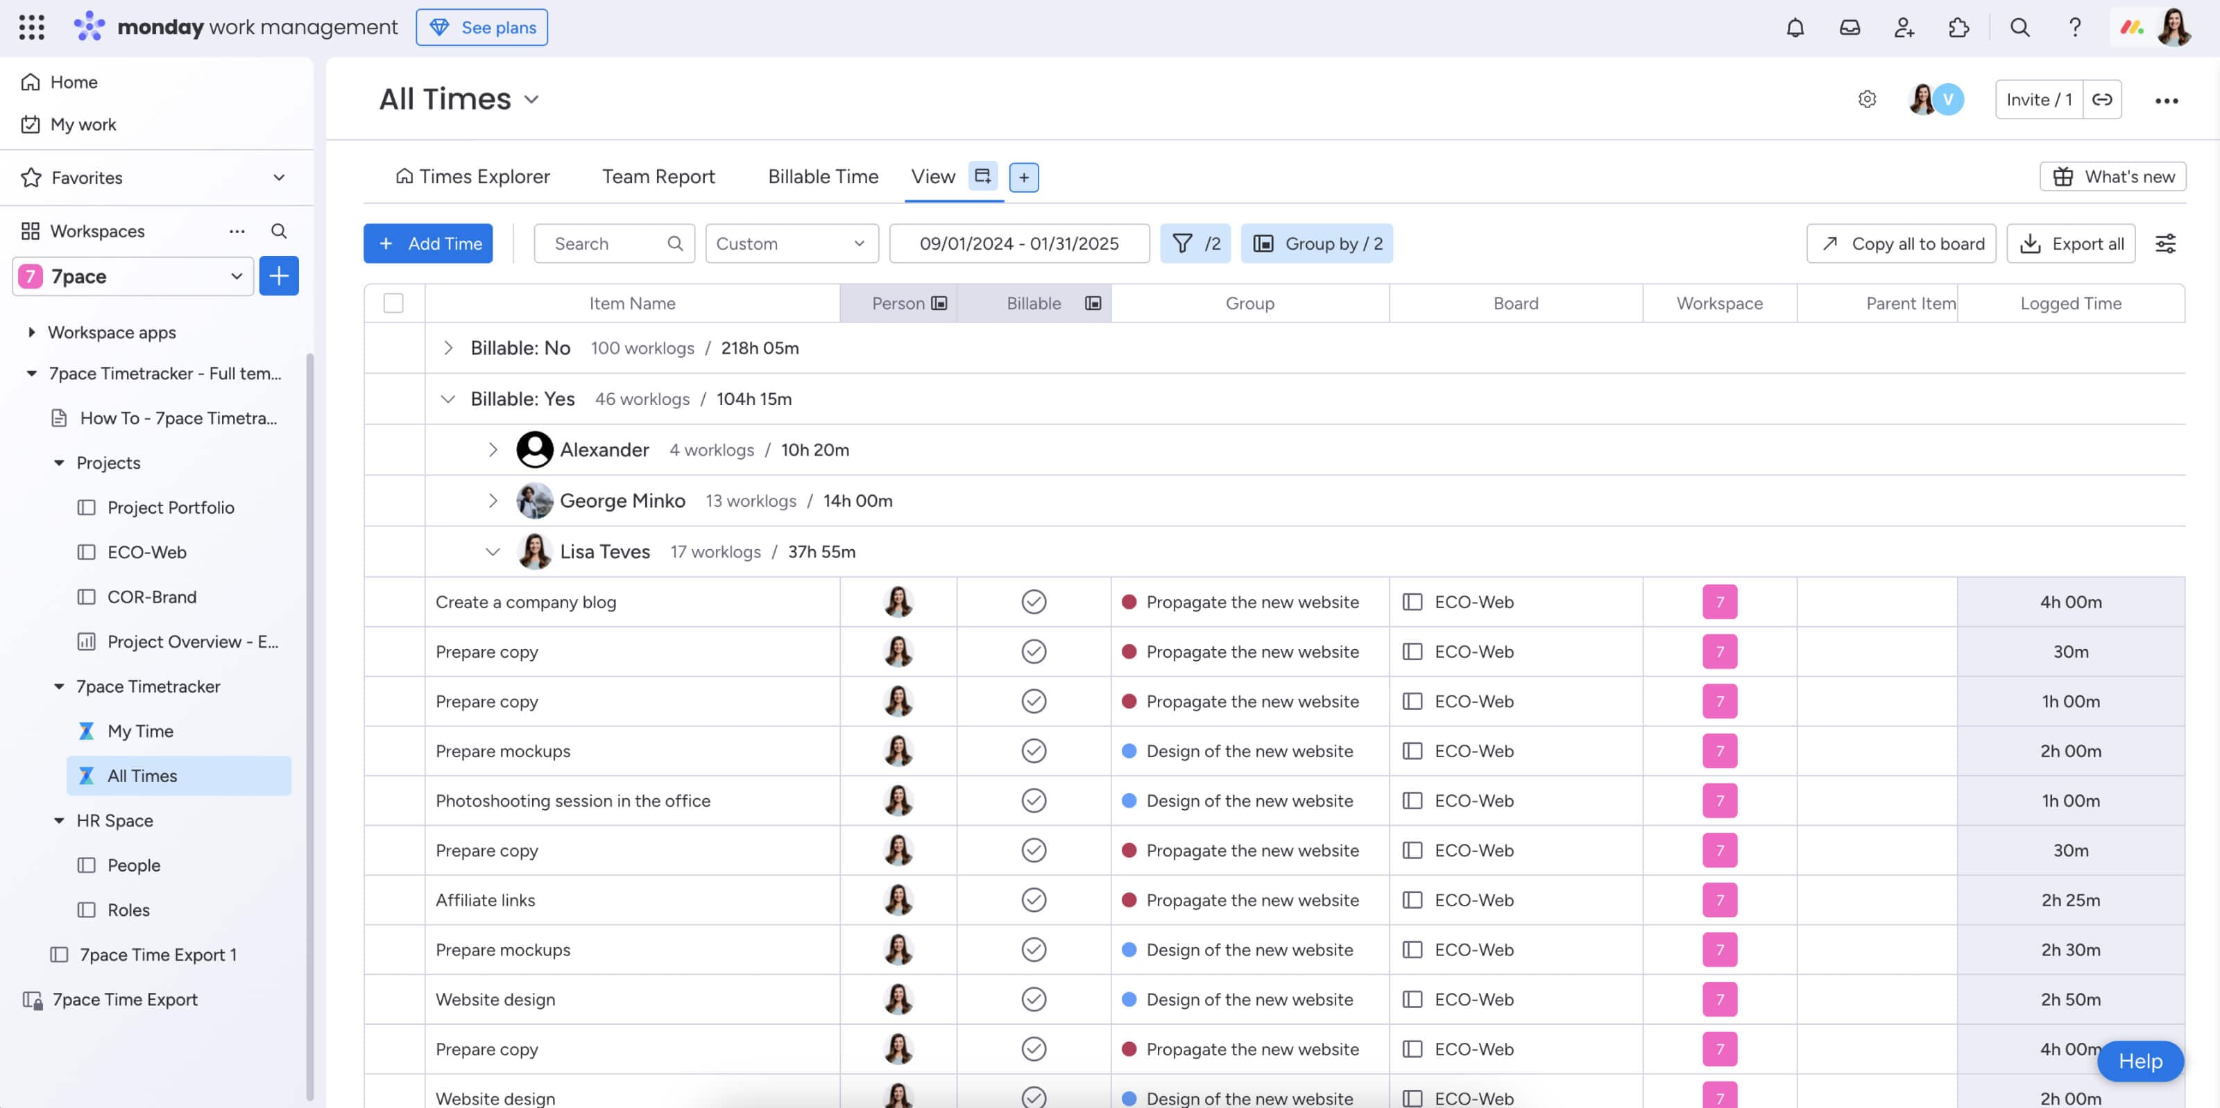
Task: Open the 7pace workspace selector dropdown
Action: coord(133,276)
